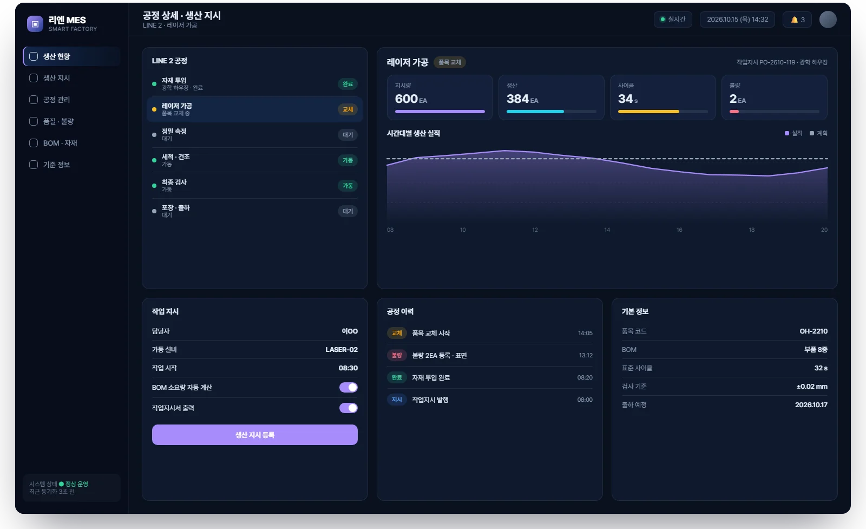Toggle BOM 소요량 자동 계산 switch
Screen dimensions: 866x529
pyautogui.click(x=349, y=387)
